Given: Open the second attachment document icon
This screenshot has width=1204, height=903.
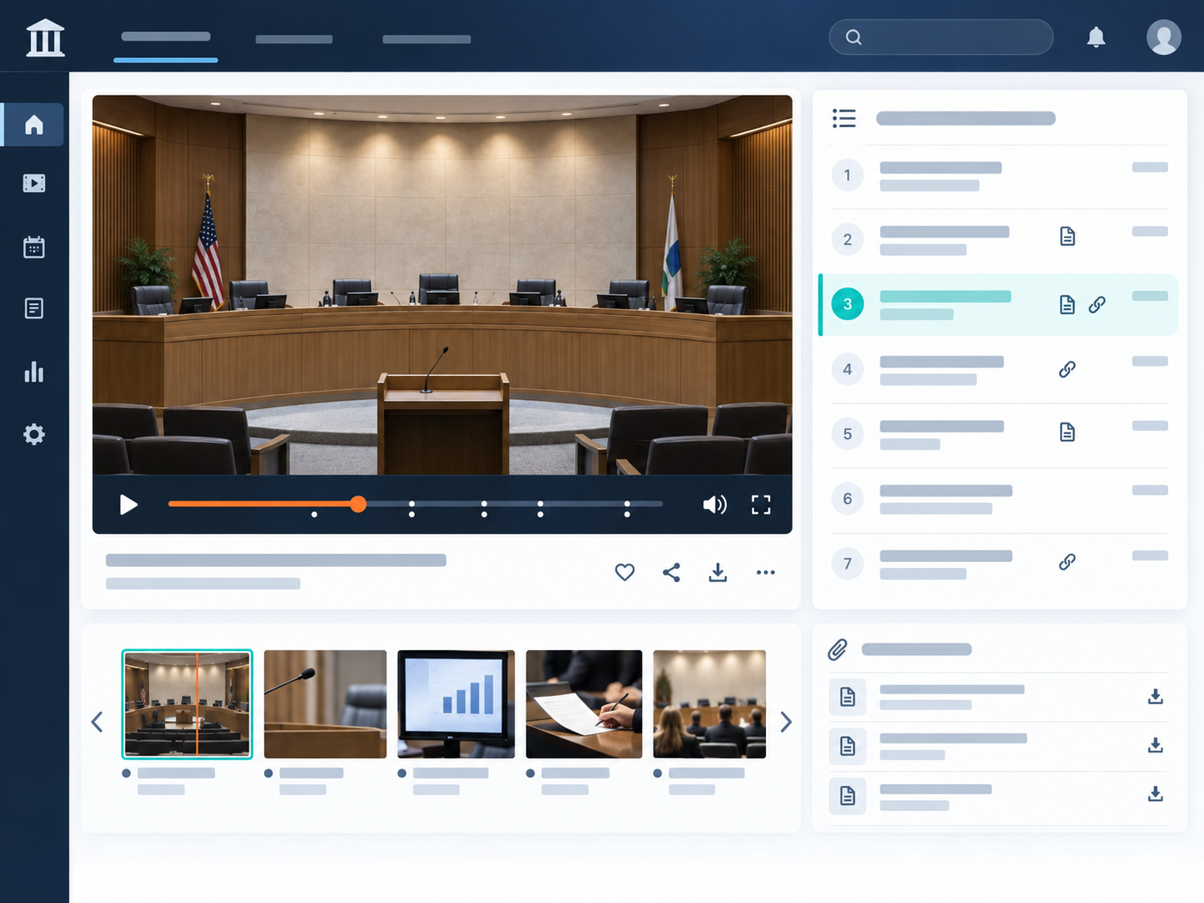Looking at the screenshot, I should point(847,746).
